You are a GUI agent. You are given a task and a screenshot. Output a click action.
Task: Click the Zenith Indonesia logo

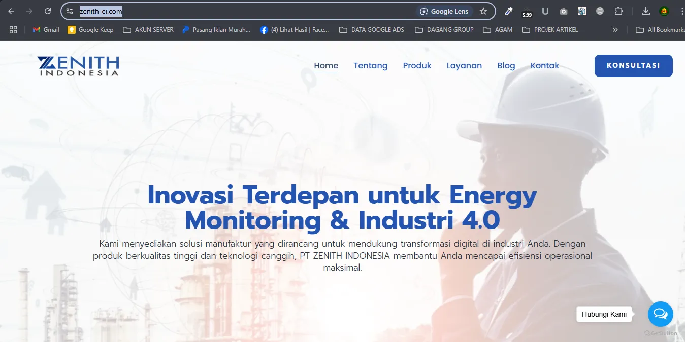(x=78, y=66)
